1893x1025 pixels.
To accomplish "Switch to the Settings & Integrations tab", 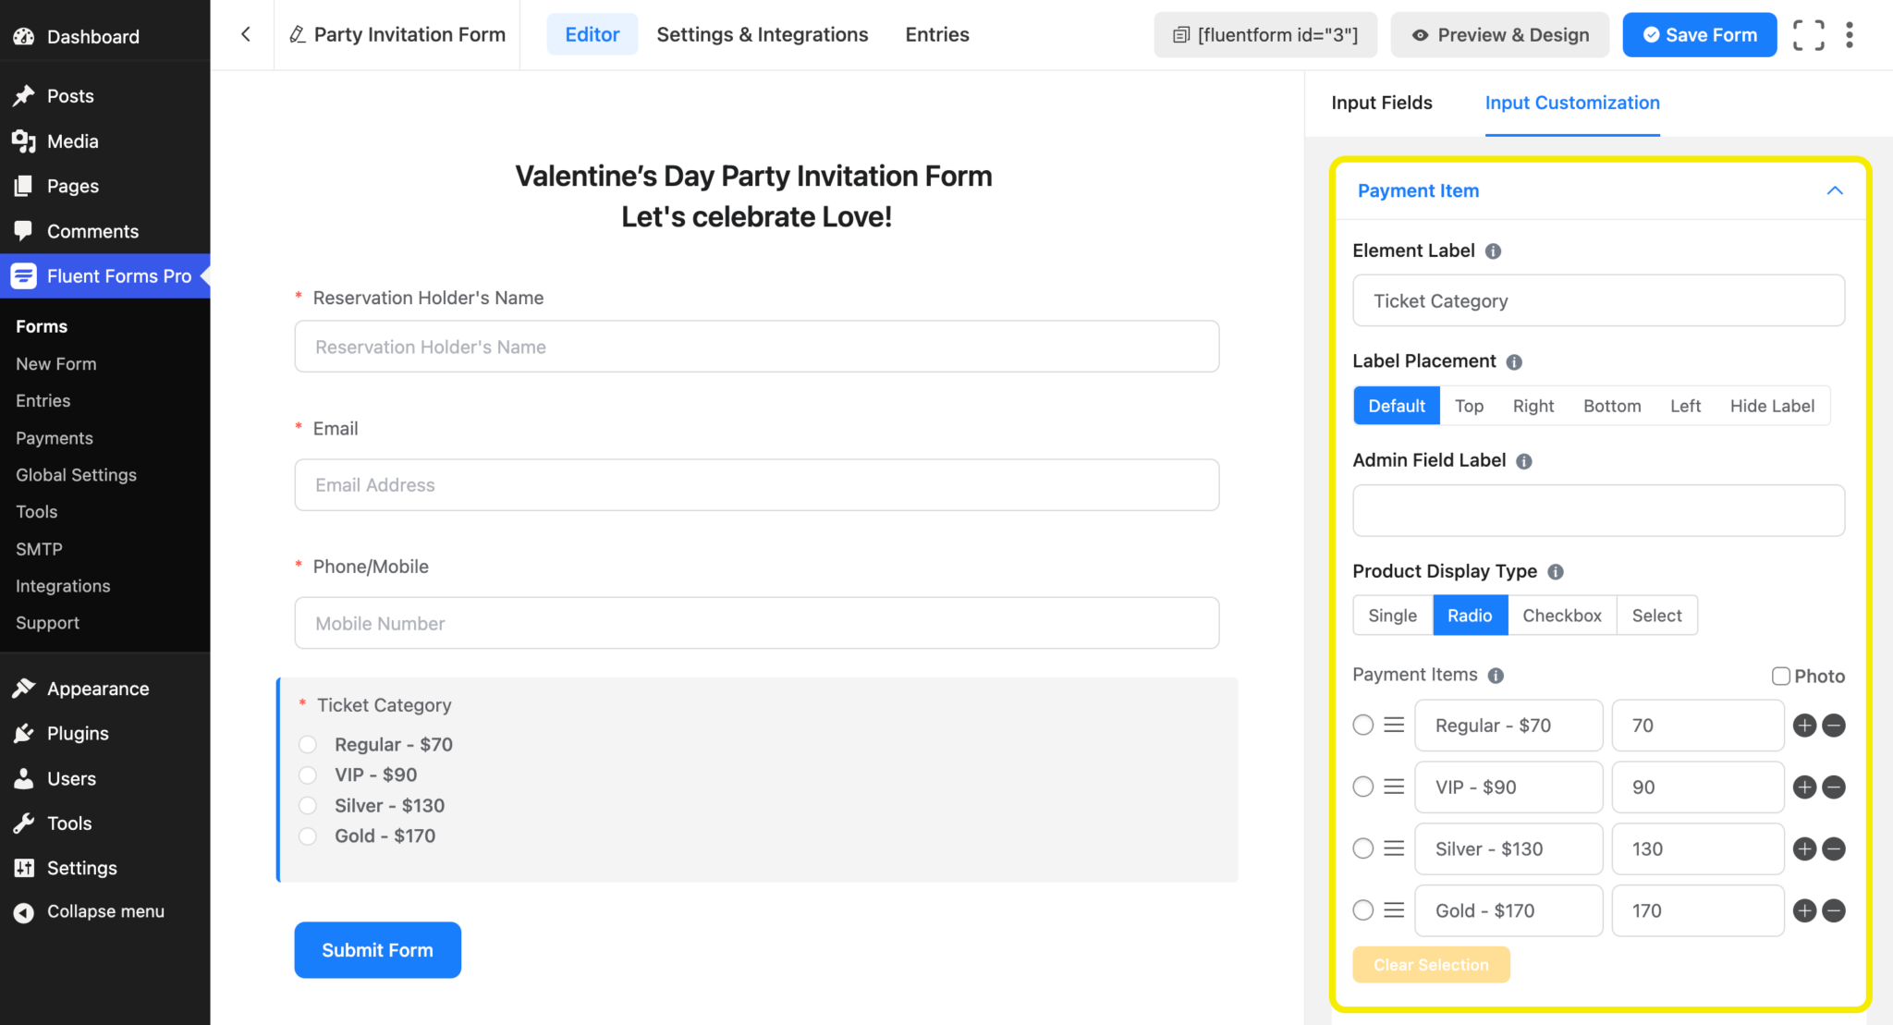I will (x=762, y=34).
